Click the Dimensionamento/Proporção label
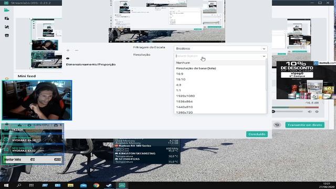336x189 pixels. pos(91,65)
